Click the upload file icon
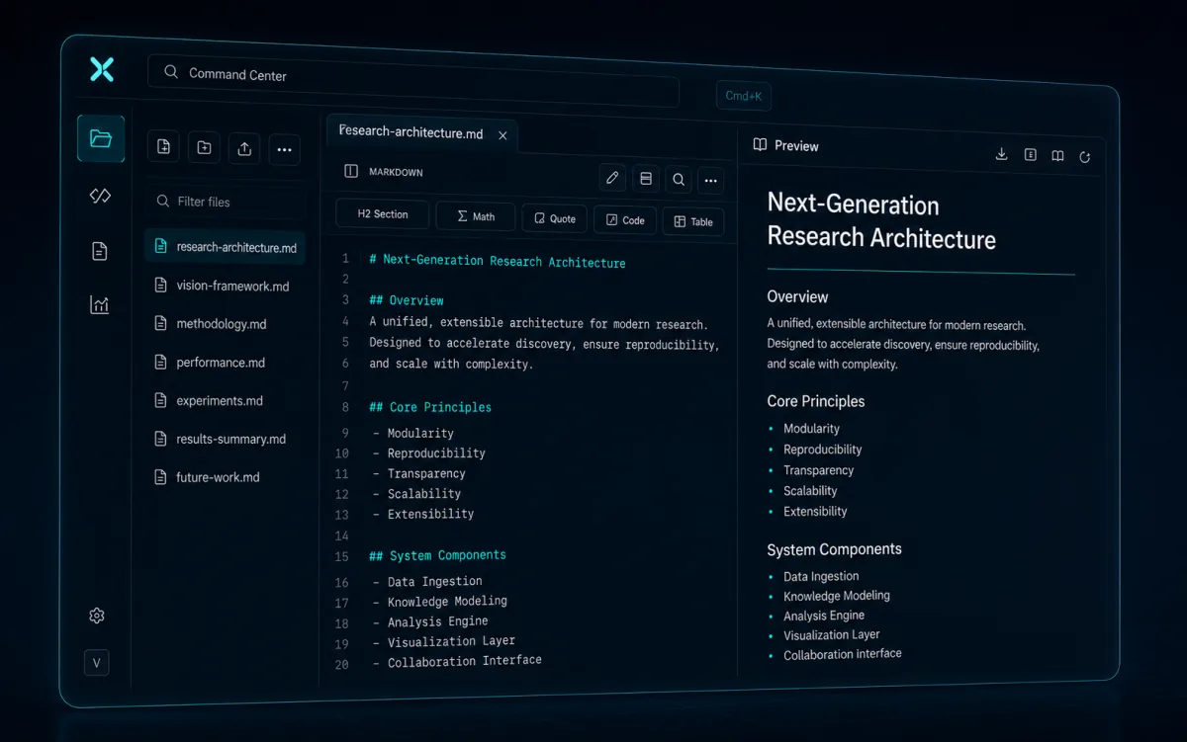This screenshot has height=742, width=1187. coord(244,149)
